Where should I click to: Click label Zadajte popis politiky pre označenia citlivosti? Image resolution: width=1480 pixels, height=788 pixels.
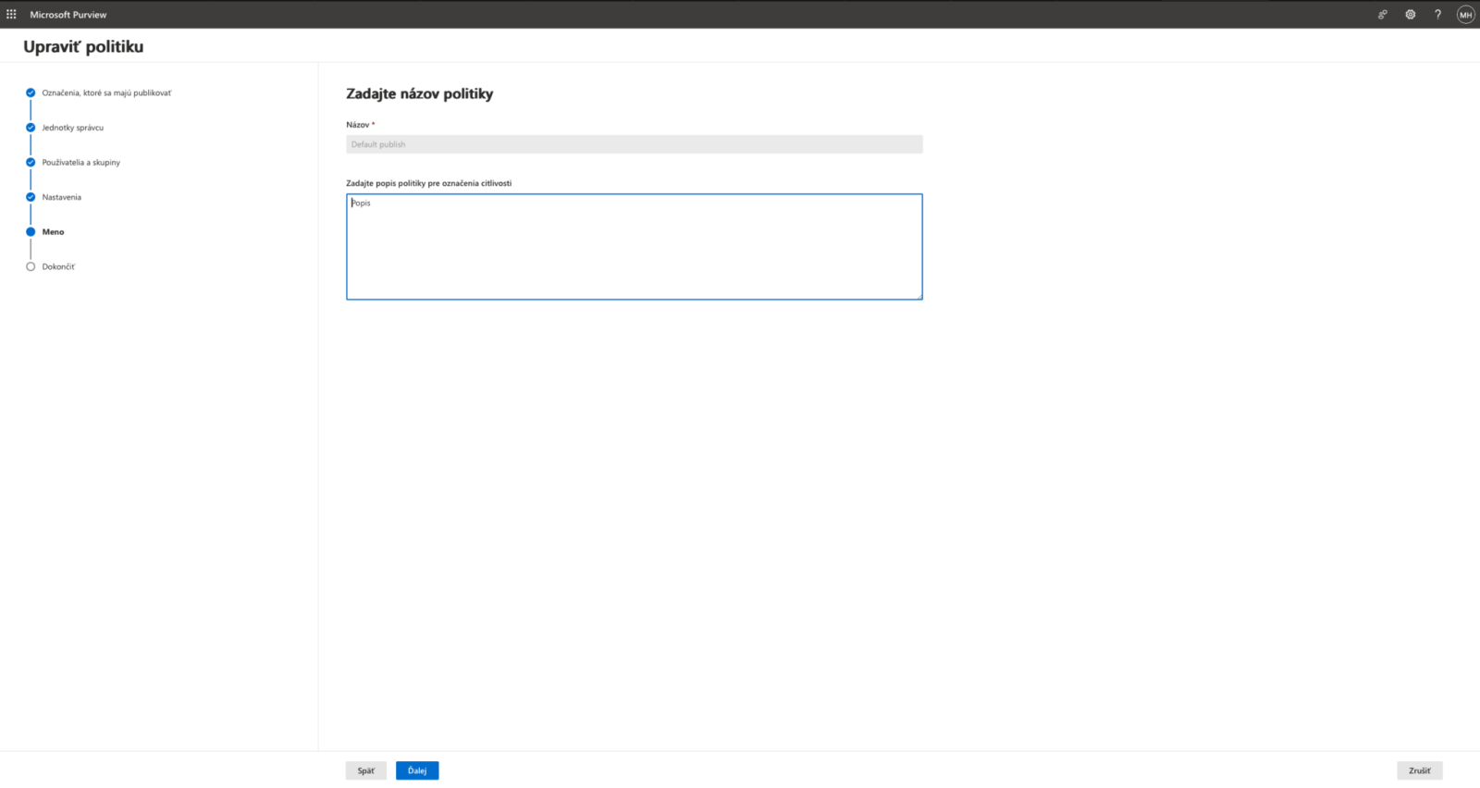tap(428, 183)
